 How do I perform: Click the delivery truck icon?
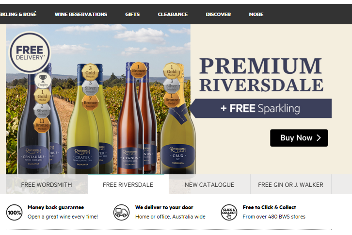click(121, 212)
